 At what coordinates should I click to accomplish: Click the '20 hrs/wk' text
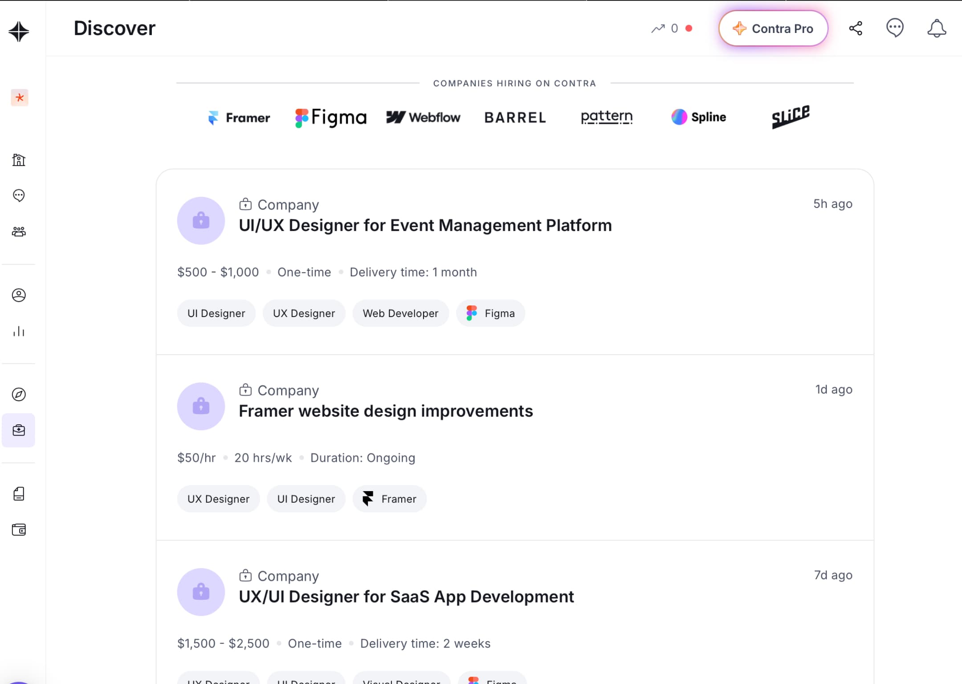[x=263, y=458]
